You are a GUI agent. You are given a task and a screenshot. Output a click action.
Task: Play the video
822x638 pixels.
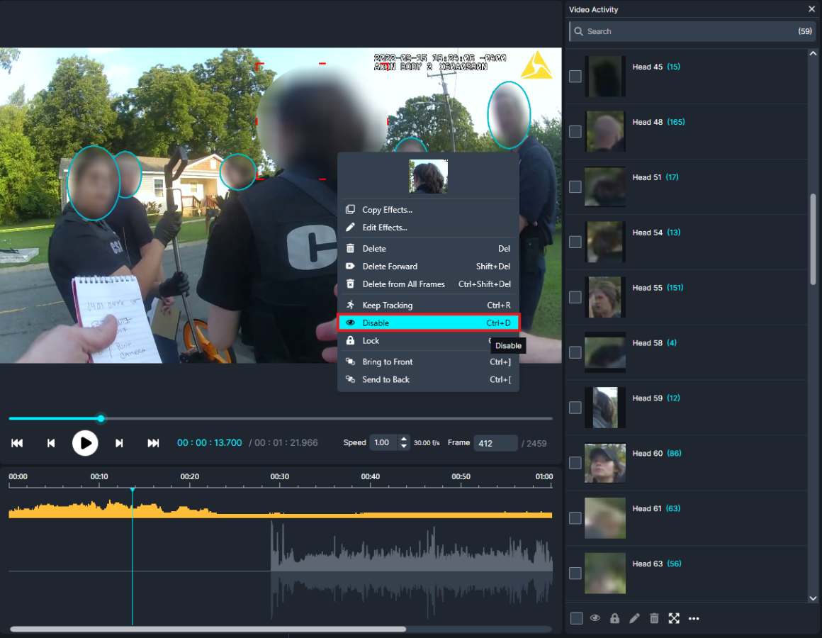coord(85,443)
